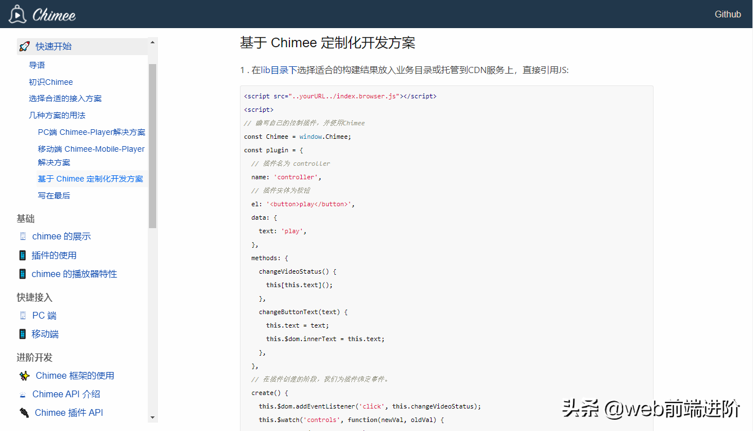Screen dimensions: 753x431
Task: Open the 移动端 quick-start page
Action: [x=45, y=334]
